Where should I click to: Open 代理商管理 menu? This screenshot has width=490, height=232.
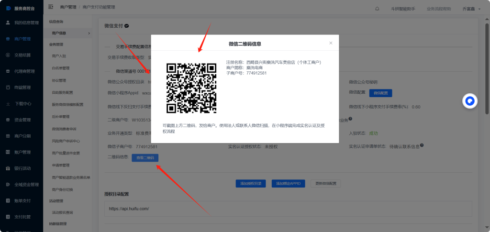[x=24, y=71]
